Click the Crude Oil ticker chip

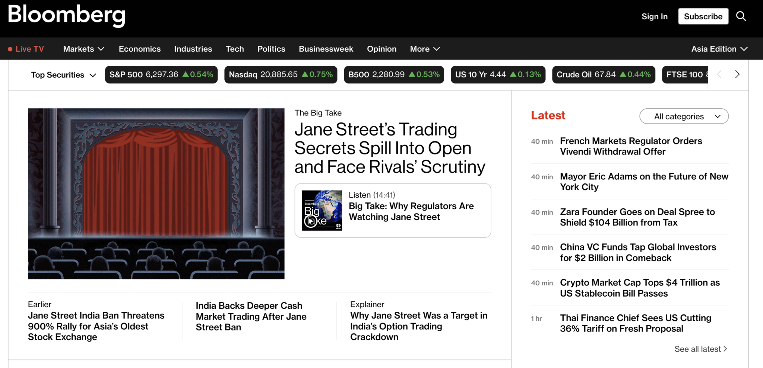pyautogui.click(x=603, y=74)
